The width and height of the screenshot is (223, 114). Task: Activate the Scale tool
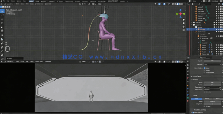pyautogui.click(x=2, y=27)
